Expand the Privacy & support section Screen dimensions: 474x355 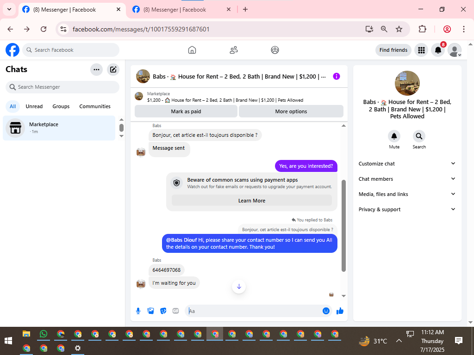[407, 209]
